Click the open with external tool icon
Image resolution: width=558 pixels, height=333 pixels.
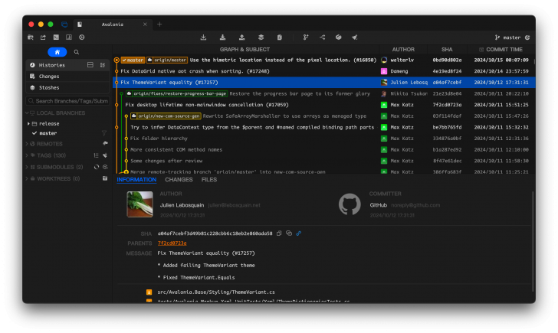(43, 38)
